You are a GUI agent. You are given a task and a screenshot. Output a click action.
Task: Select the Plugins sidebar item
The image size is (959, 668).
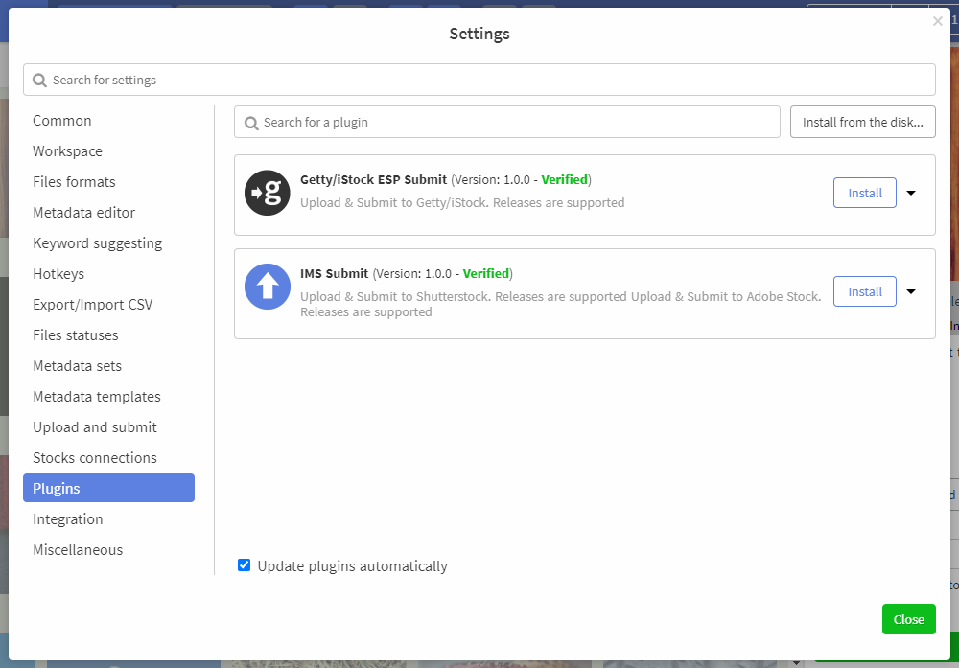[109, 488]
